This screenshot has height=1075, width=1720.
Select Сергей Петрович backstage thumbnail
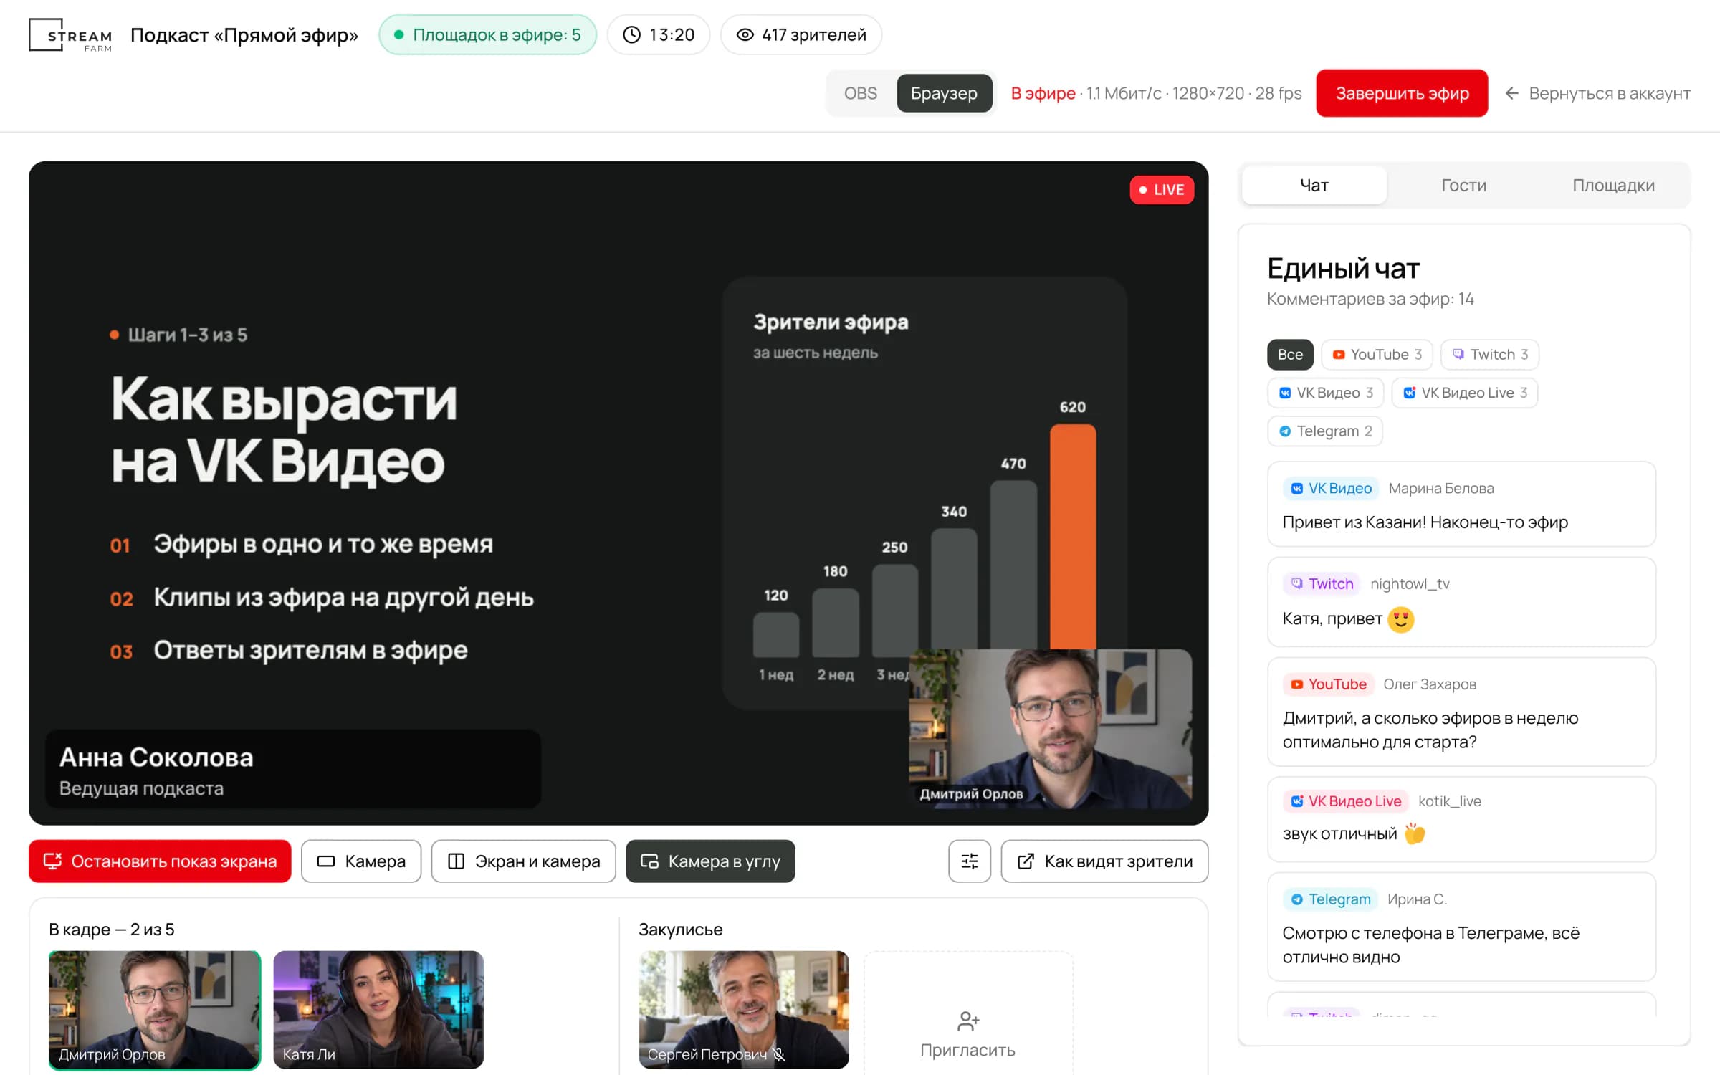pos(744,1010)
